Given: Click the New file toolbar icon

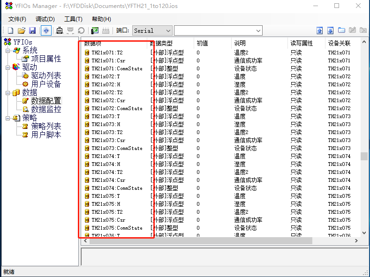Looking at the screenshot, I should click(11, 30).
